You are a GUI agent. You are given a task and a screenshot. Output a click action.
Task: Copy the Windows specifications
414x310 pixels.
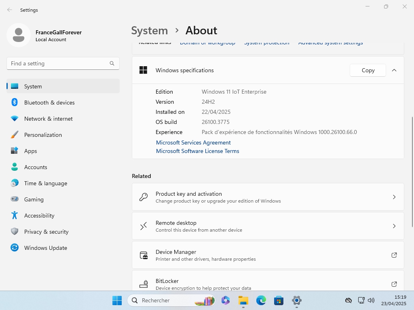point(368,70)
